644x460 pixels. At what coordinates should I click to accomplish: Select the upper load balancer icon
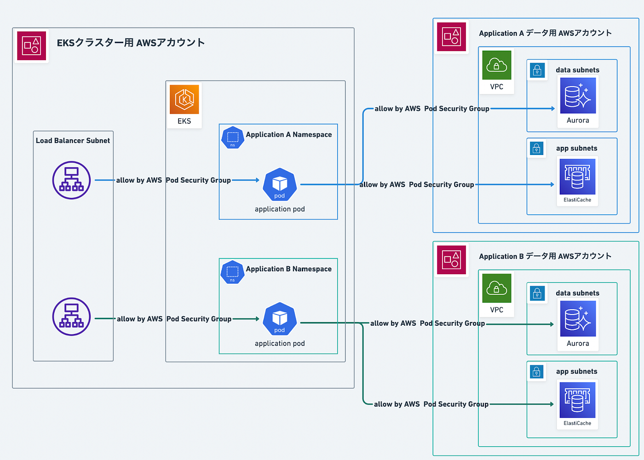point(71,180)
